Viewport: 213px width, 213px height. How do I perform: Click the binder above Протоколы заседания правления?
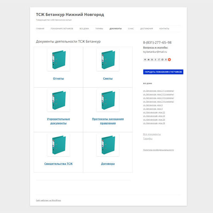coord(108,100)
